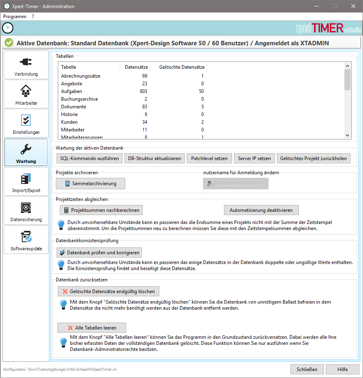The height and width of the screenshot is (378, 363).
Task: Launch SQL-Kommando ausführen
Action: coord(89,158)
